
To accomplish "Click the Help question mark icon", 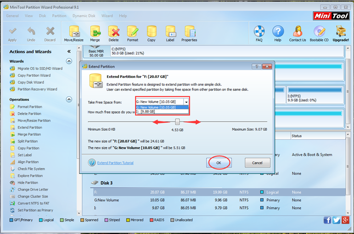I will [278, 31].
